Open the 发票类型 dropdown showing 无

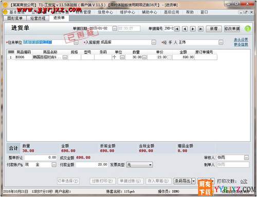tap(139, 165)
